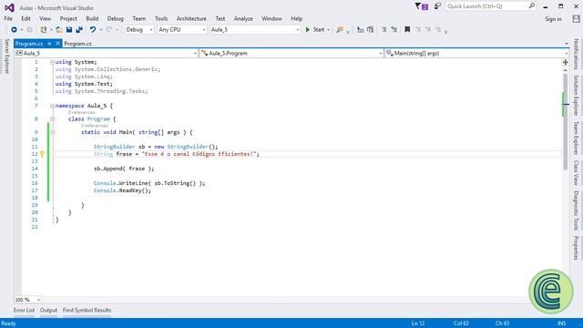Click the Quick Launch search magnifier icon
This screenshot has width=583, height=328.
pos(532,6)
